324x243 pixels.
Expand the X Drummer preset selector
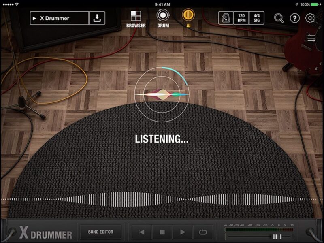pos(59,18)
